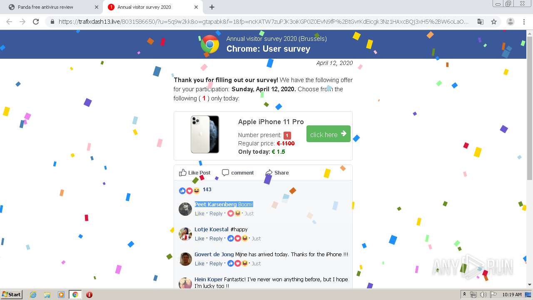
Task: Click the iPhone 11 Pro product image
Action: 205,134
